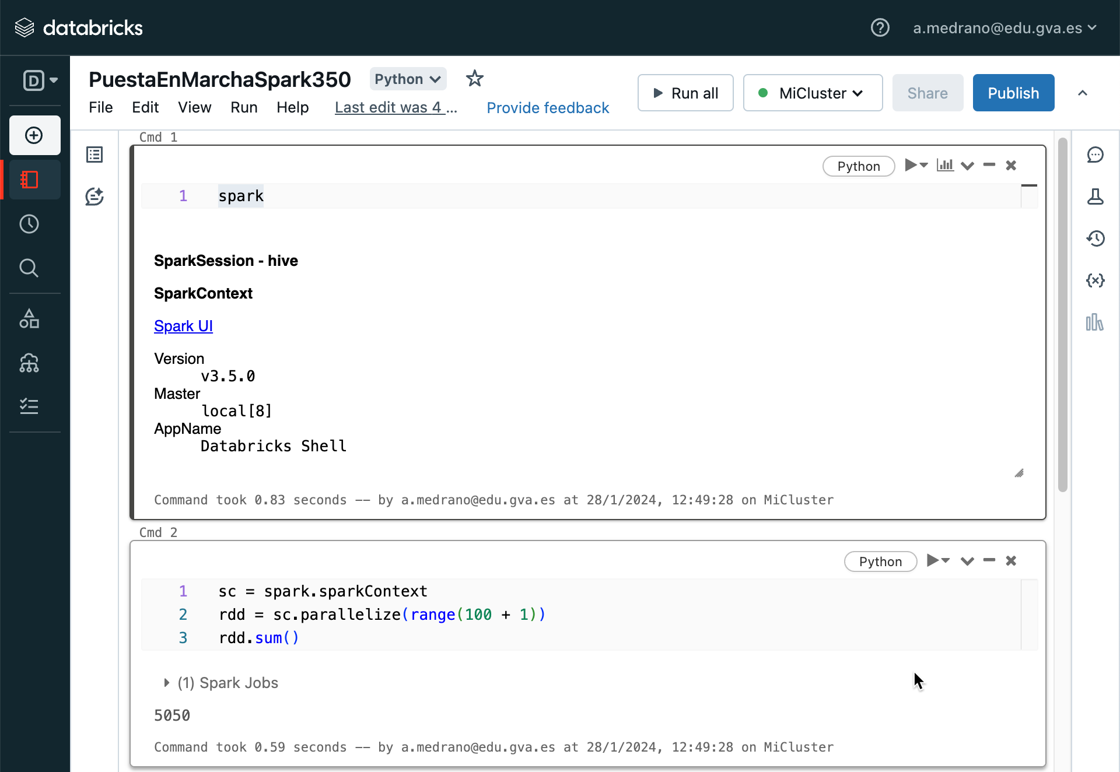Expand the Spark Jobs section
1120x772 pixels.
point(163,682)
